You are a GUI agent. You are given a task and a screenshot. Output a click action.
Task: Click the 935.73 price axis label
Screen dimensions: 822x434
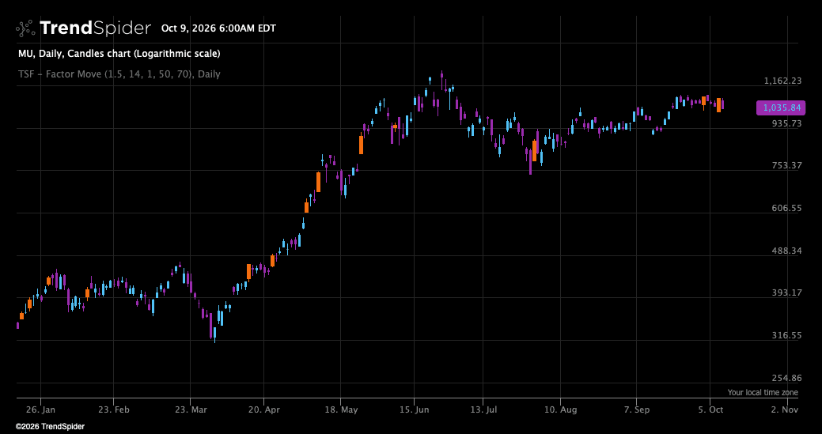786,123
